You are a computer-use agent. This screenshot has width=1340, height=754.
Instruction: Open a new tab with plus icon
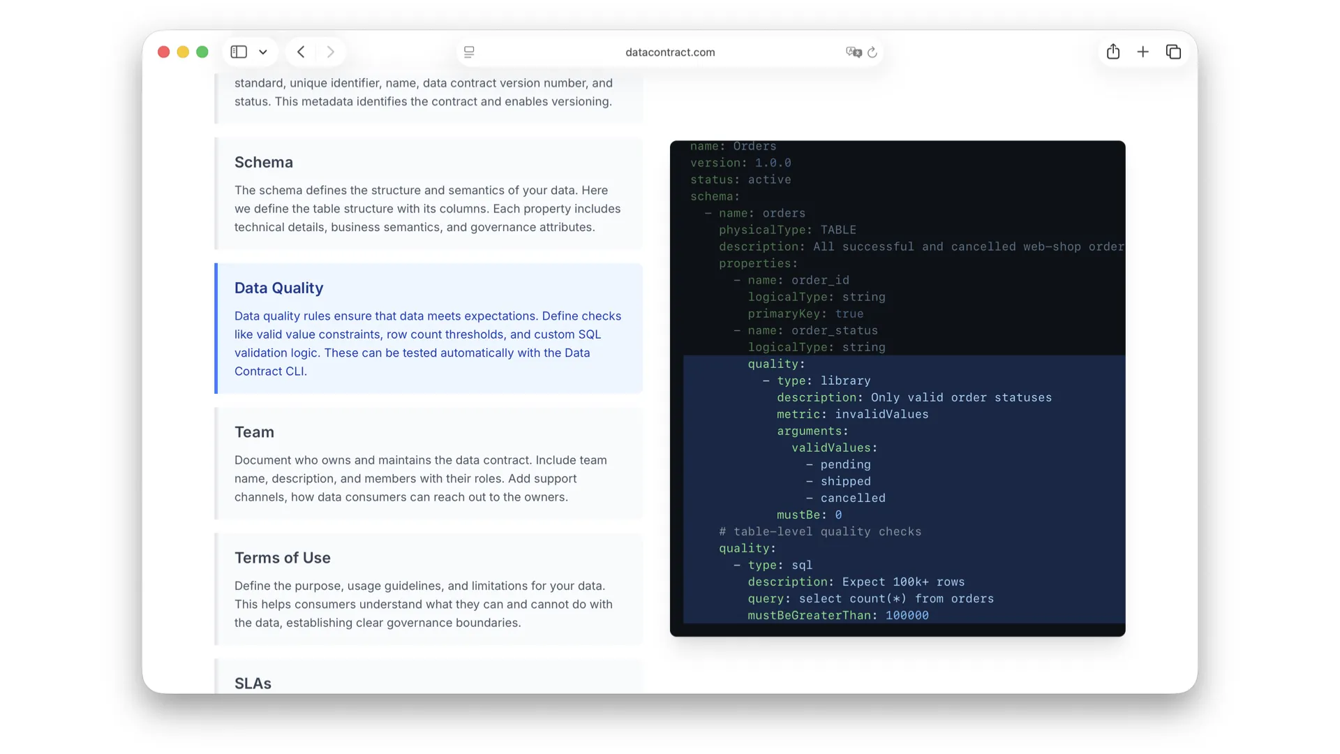1142,52
